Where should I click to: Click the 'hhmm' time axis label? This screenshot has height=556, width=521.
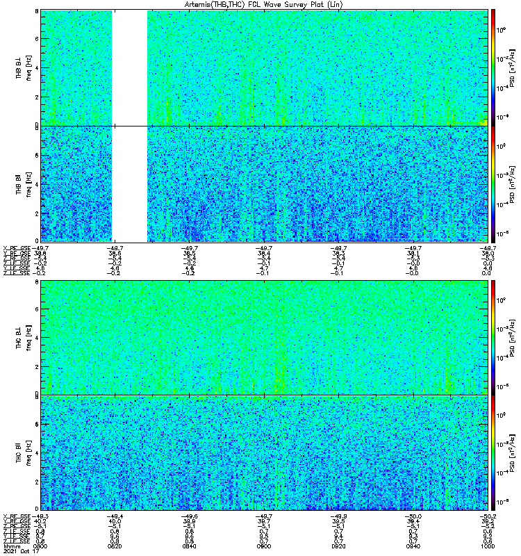coord(12,547)
